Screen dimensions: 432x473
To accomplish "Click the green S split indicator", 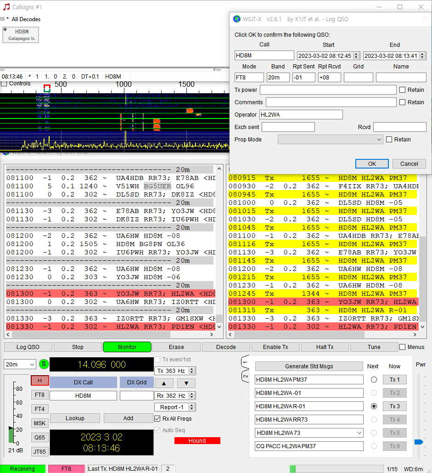I will point(44,364).
